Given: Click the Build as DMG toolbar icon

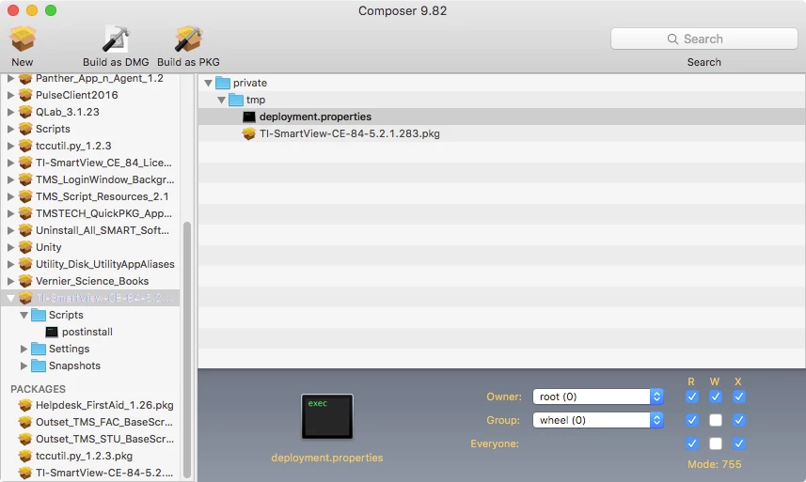Looking at the screenshot, I should pos(116,39).
